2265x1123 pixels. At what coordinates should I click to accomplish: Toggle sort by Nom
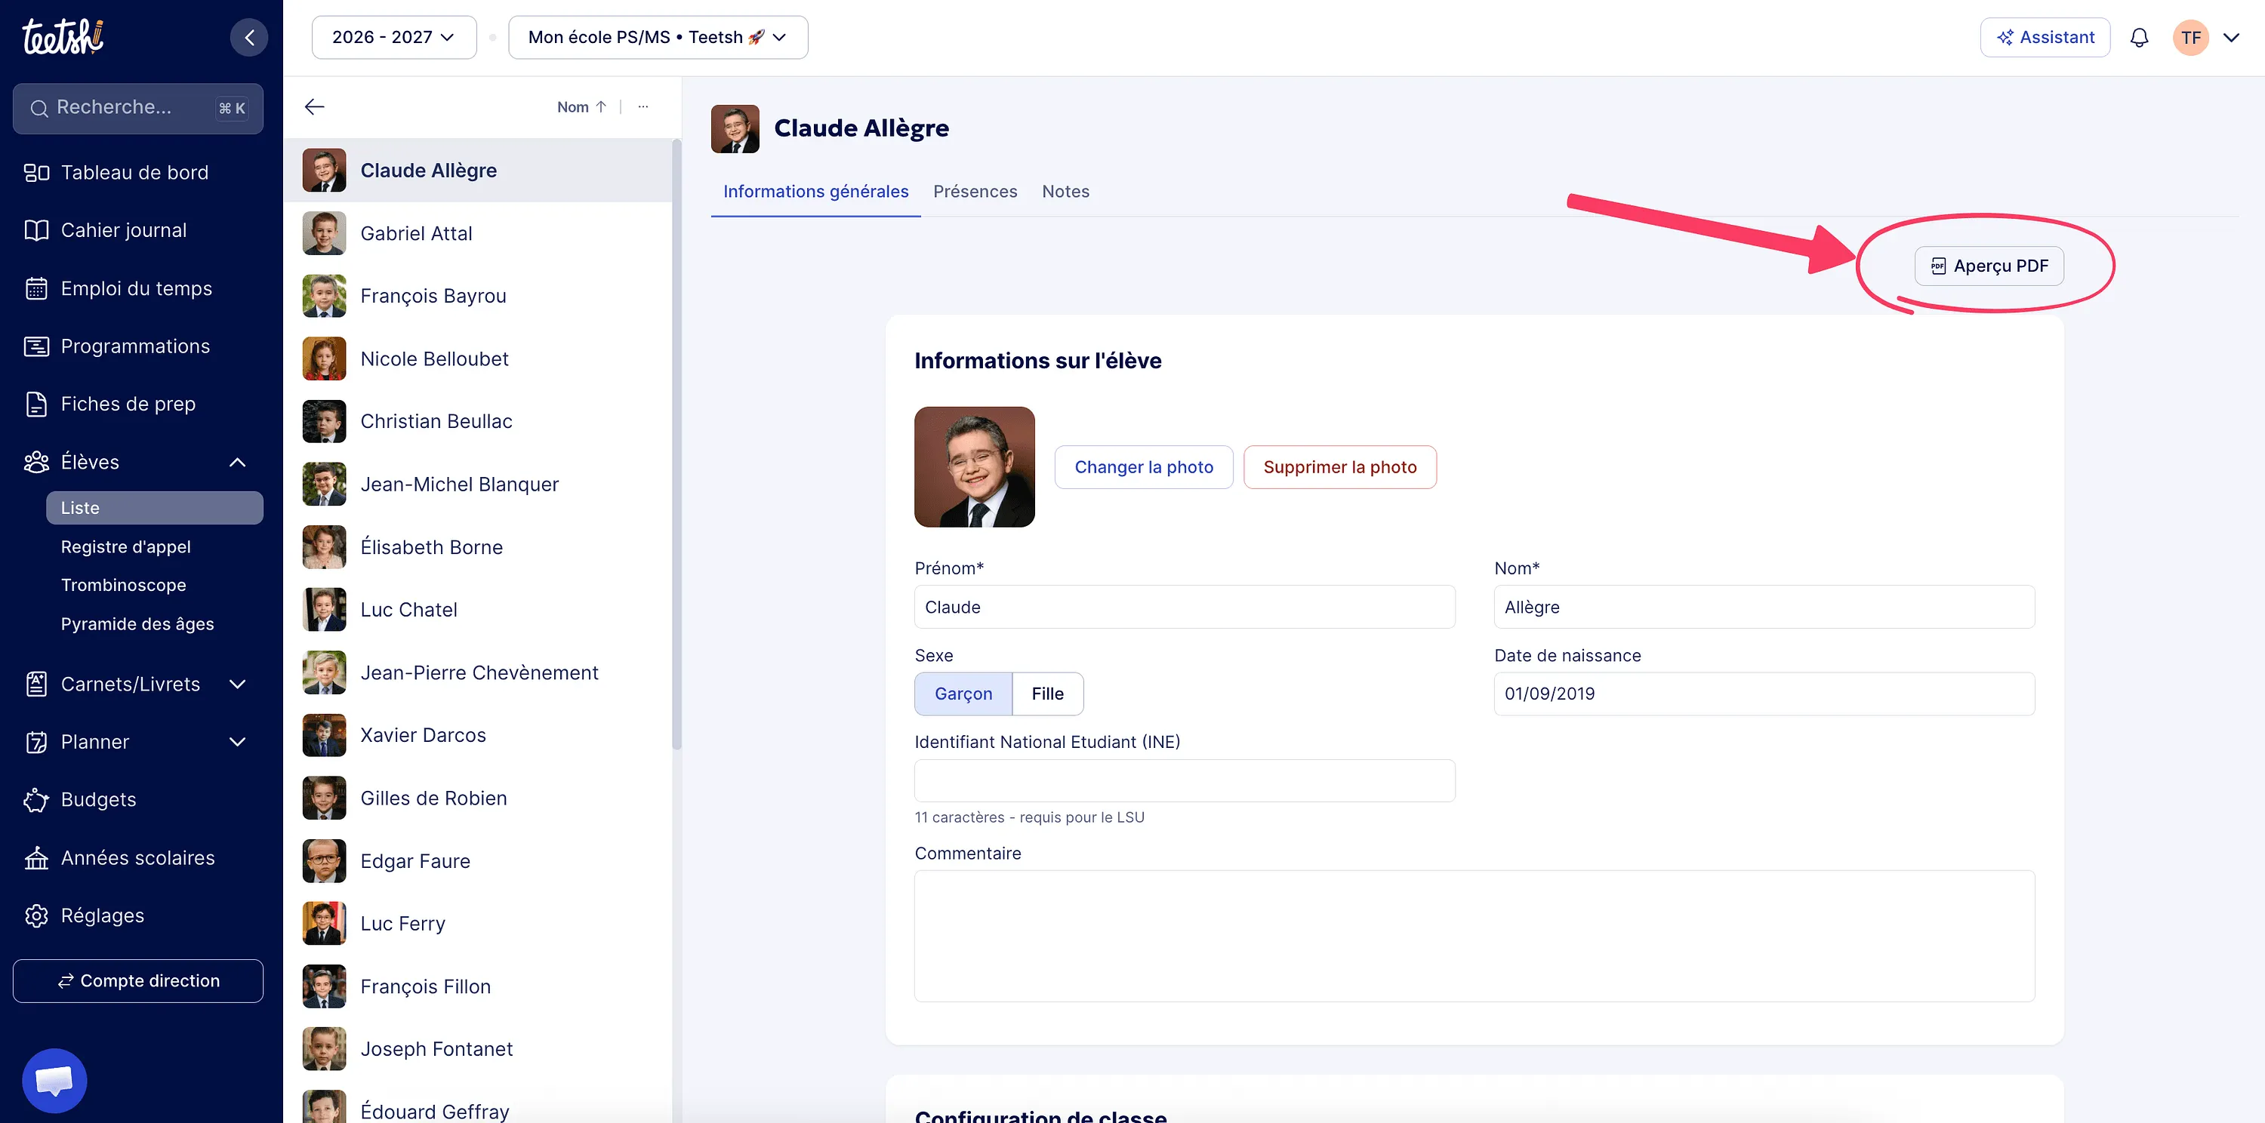[x=581, y=107]
